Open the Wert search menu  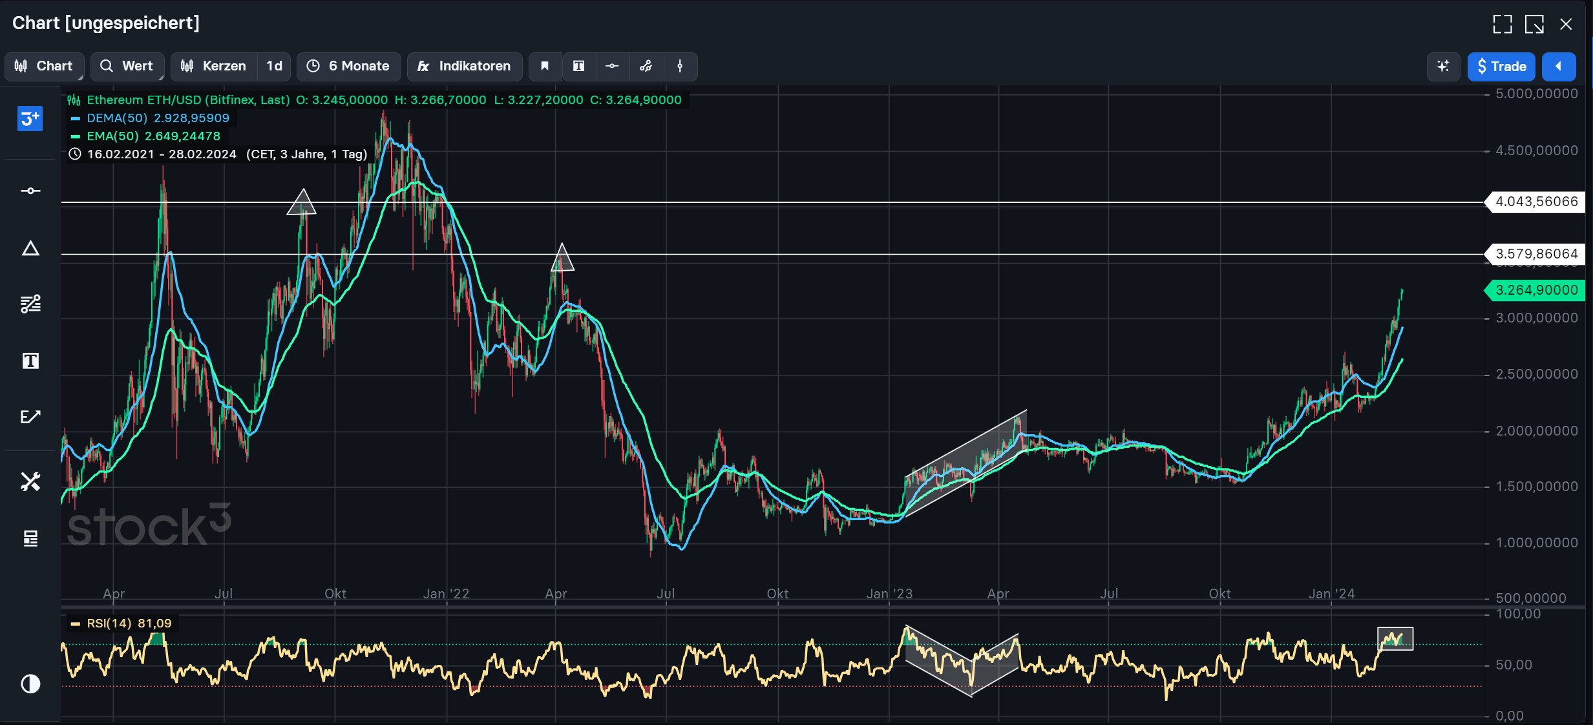coord(127,66)
